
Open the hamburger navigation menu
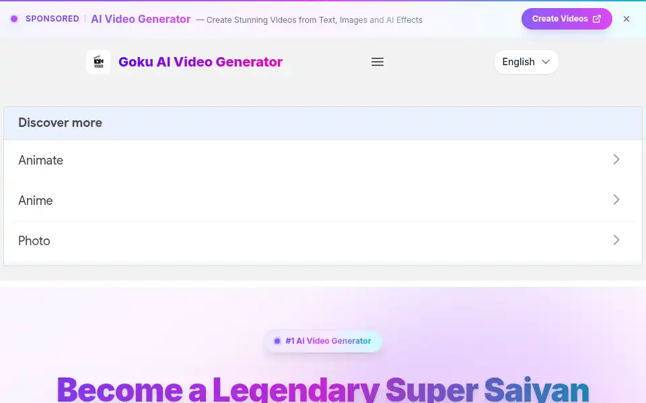click(x=378, y=62)
